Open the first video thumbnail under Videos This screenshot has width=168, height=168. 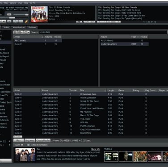coord(111,156)
